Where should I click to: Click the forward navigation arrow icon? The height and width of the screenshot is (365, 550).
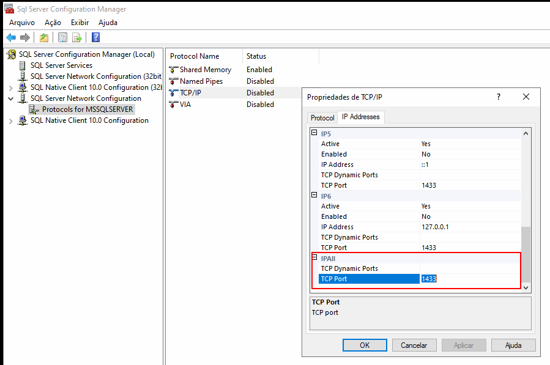point(25,37)
